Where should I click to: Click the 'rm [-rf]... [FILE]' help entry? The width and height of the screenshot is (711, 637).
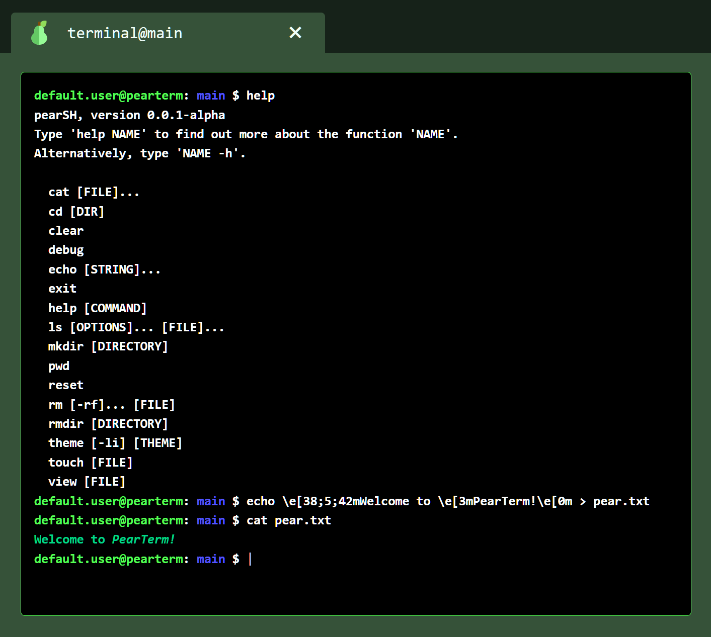(x=111, y=405)
